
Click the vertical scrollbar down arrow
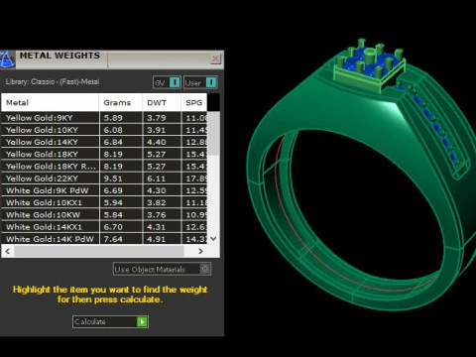pos(213,239)
